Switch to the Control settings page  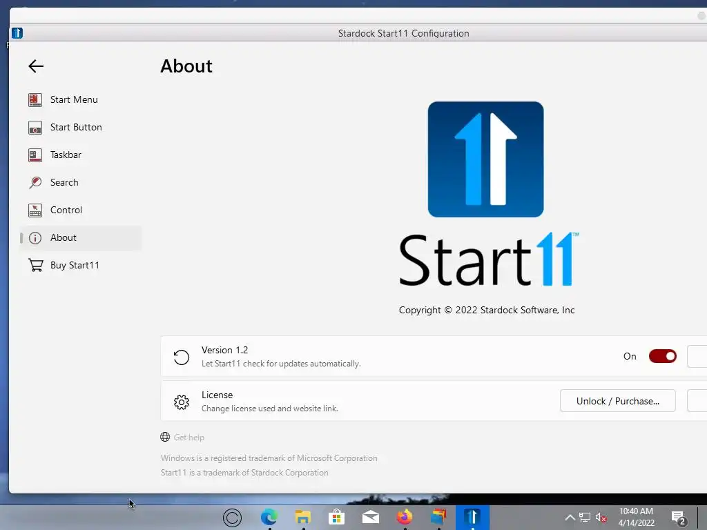coord(81,210)
